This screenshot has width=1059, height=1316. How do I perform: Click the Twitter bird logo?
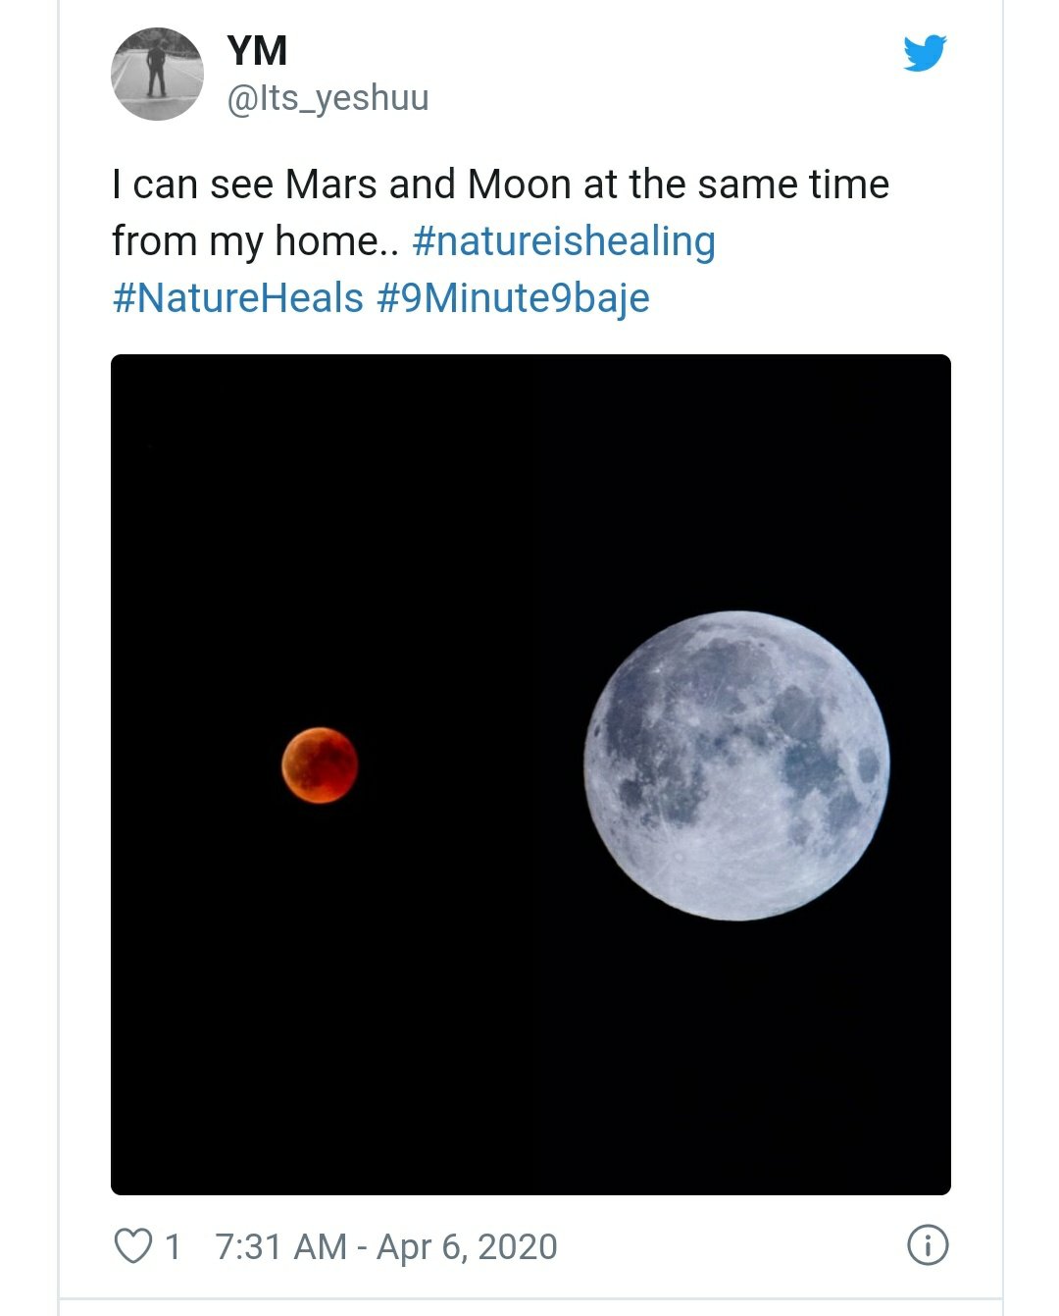(x=925, y=53)
